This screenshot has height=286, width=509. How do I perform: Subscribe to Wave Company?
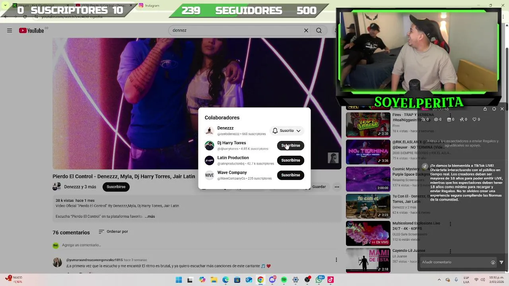pyautogui.click(x=291, y=175)
